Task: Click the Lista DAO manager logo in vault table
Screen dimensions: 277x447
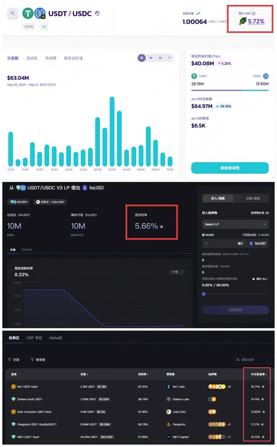Action: (x=169, y=412)
